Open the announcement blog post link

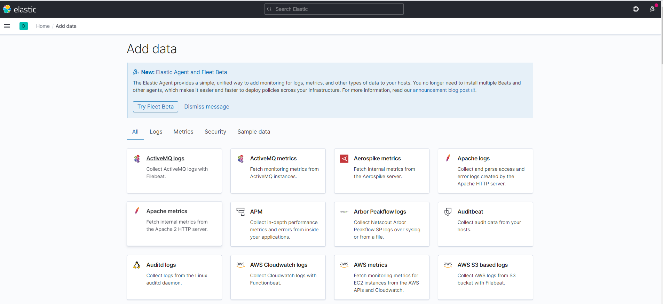pos(441,90)
